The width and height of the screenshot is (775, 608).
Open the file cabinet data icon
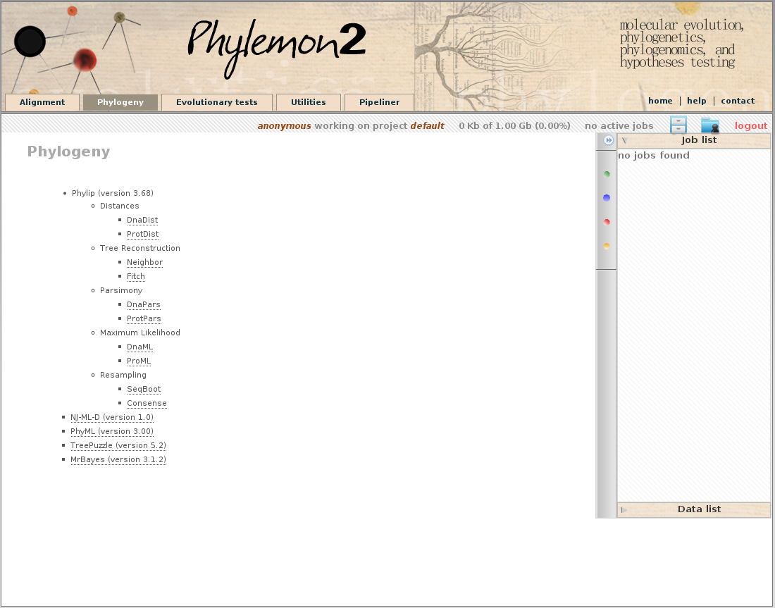[x=678, y=125]
